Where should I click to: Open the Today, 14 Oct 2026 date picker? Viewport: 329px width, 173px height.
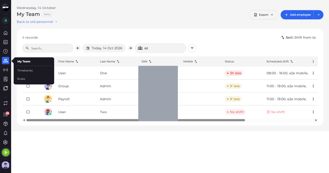coord(104,48)
